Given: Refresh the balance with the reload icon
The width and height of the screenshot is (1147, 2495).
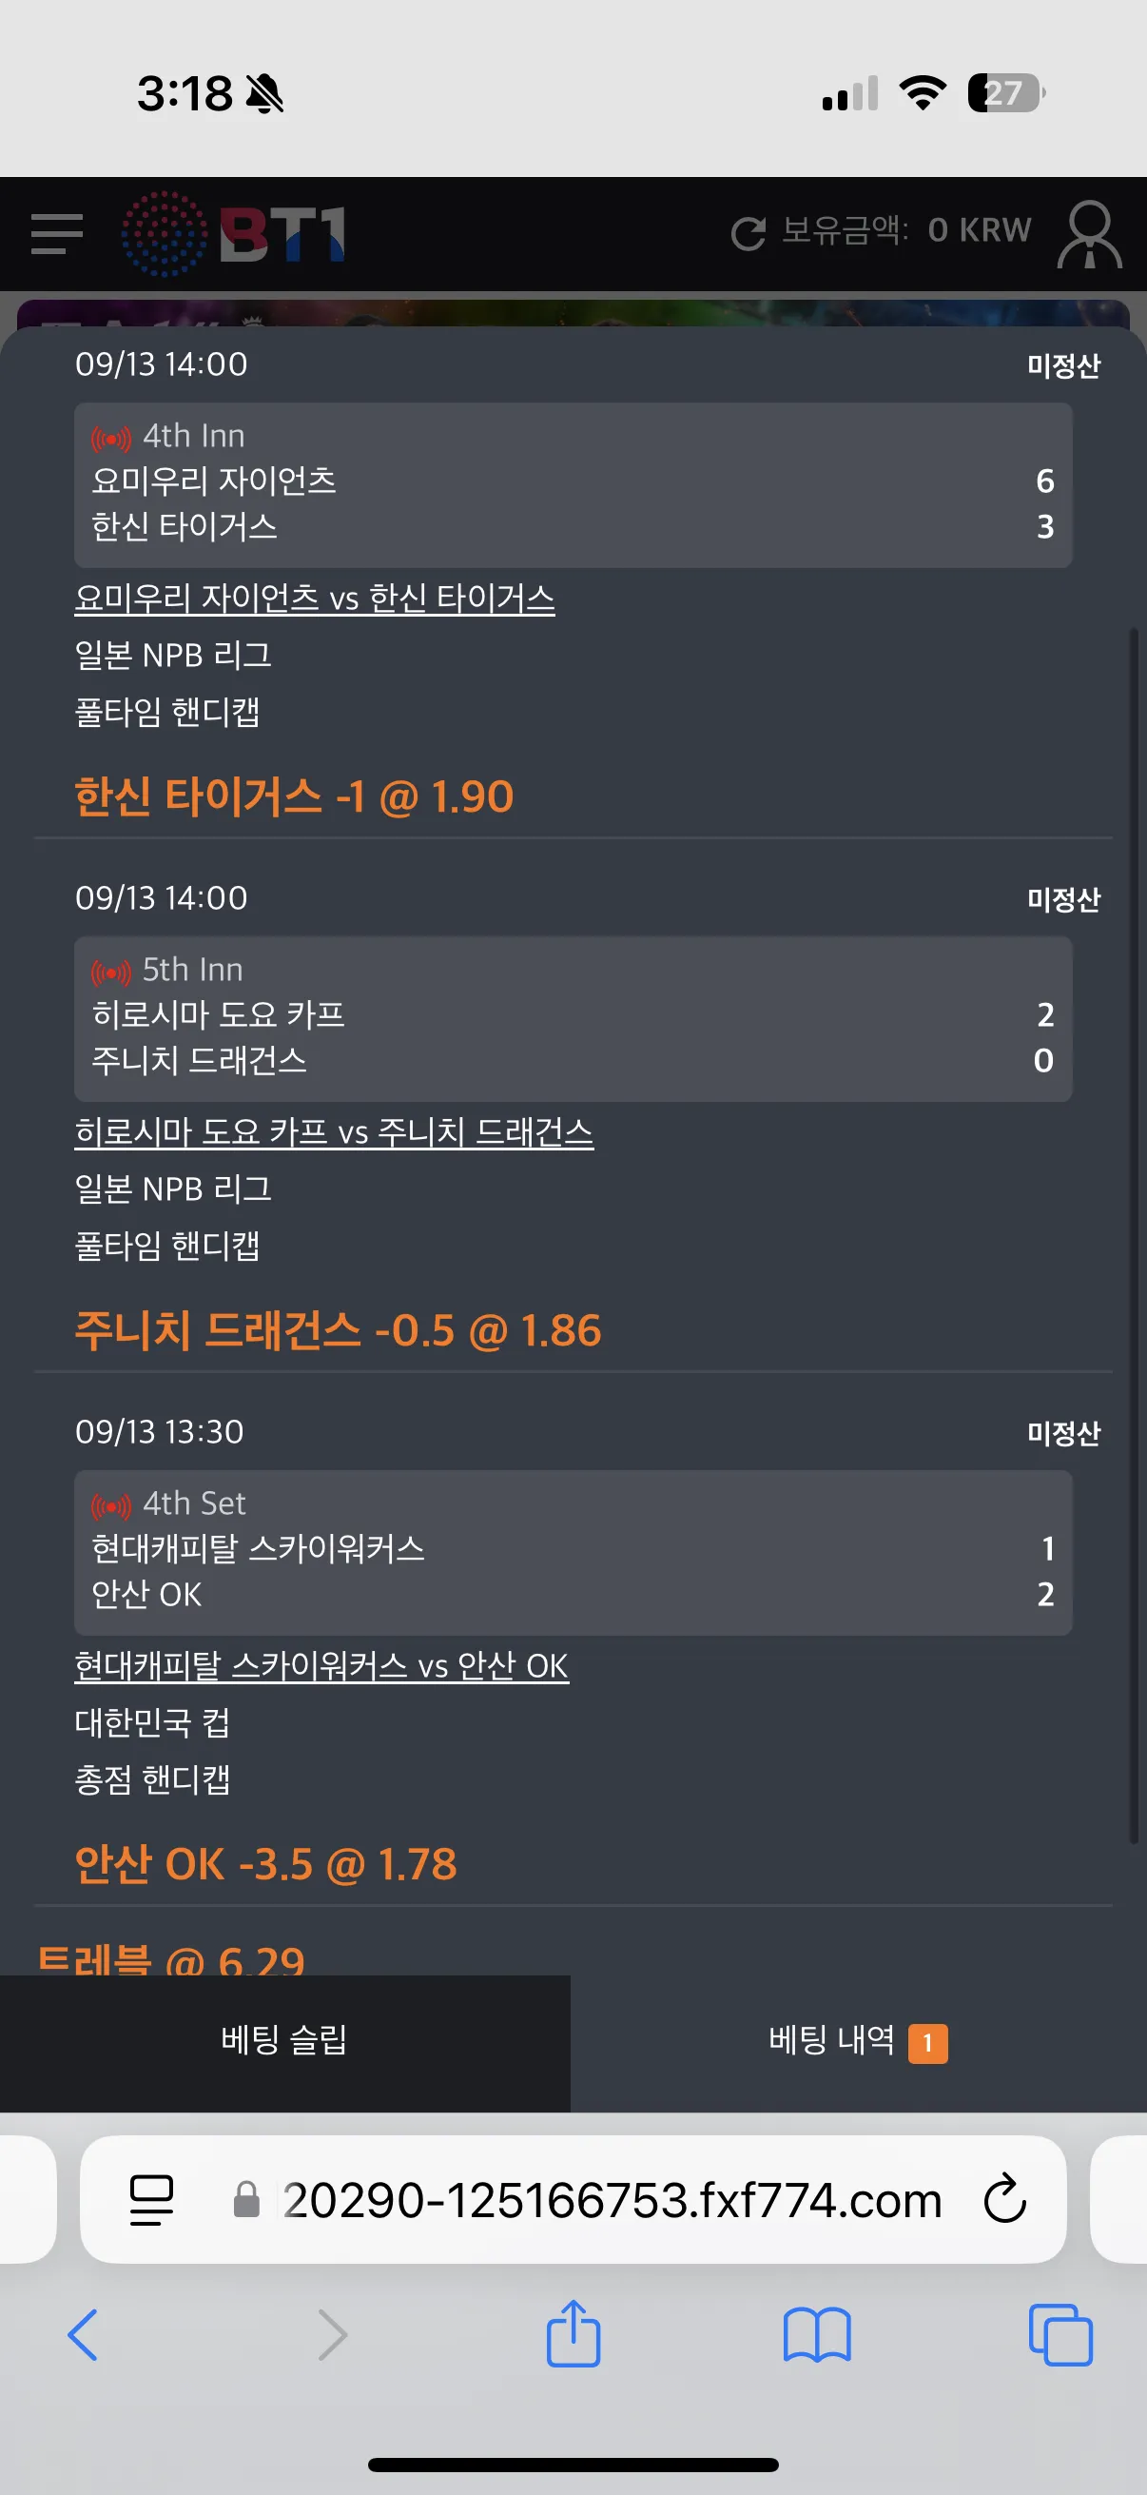Looking at the screenshot, I should click(x=748, y=233).
